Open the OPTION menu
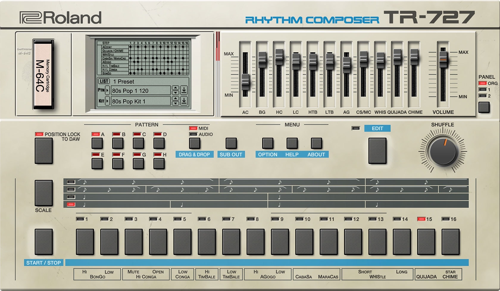 pyautogui.click(x=268, y=155)
